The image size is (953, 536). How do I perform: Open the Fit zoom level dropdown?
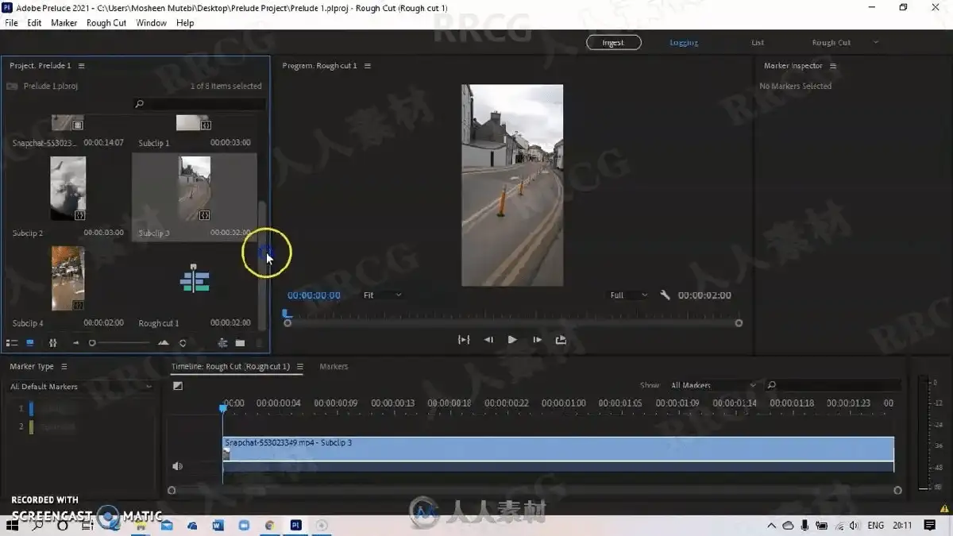pos(382,295)
